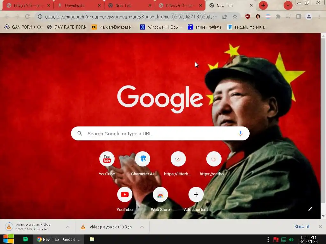Close the https://rr3---sn tab
This screenshot has height=244, width=326.
tap(201, 6)
